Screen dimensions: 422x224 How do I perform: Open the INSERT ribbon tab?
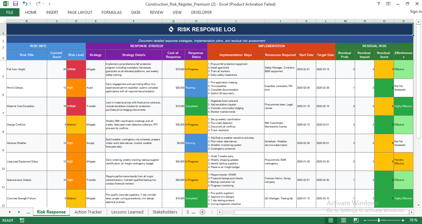(x=52, y=13)
